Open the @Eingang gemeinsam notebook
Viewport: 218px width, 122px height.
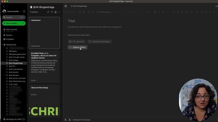click(17, 54)
